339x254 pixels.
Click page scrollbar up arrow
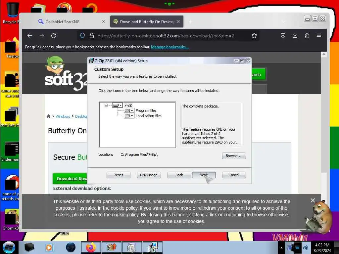click(x=324, y=55)
